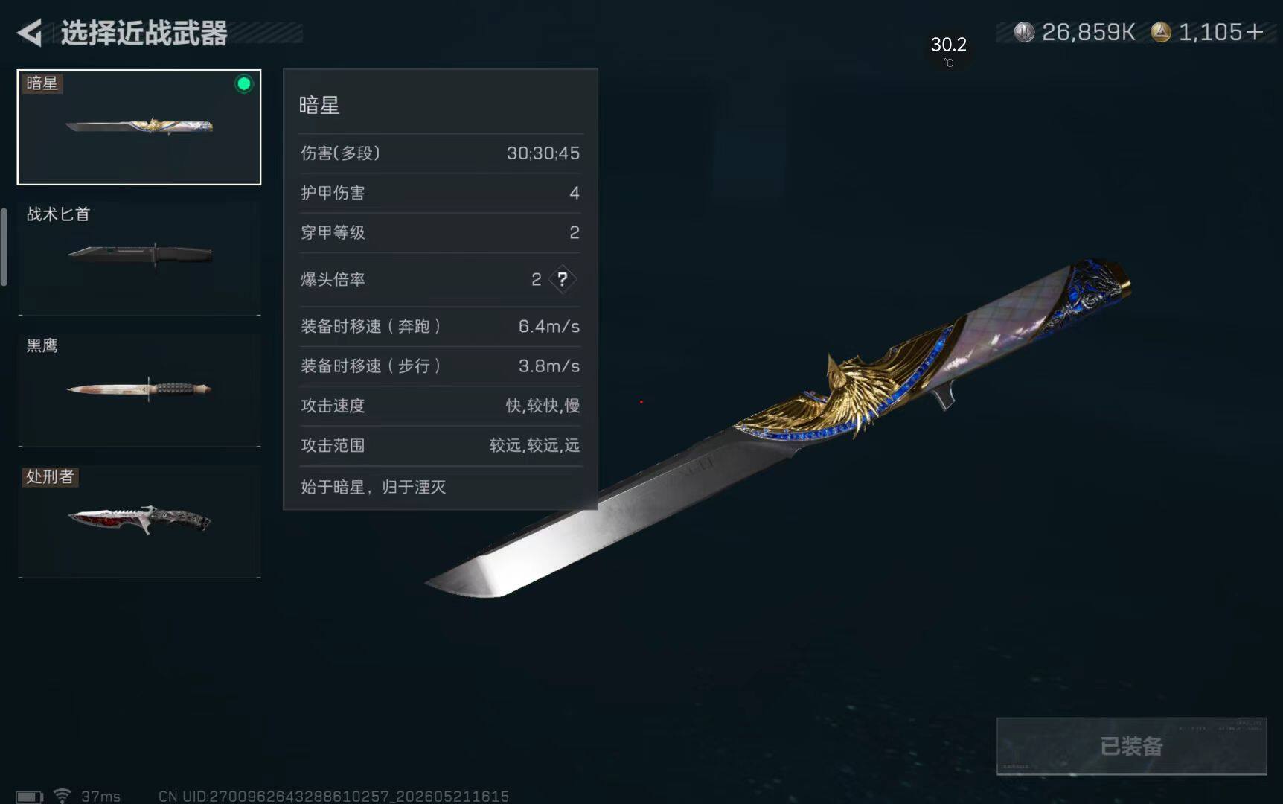This screenshot has height=804, width=1283.
Task: Tap the WiFi signal status icon
Action: pyautogui.click(x=63, y=796)
